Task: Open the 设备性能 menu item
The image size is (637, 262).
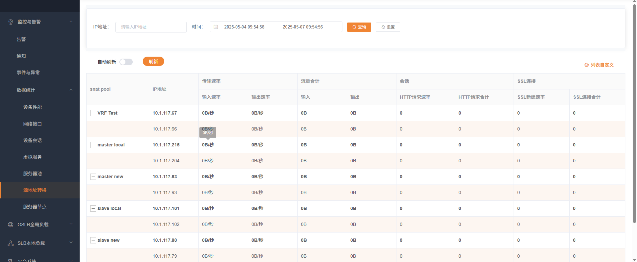Action: click(33, 107)
